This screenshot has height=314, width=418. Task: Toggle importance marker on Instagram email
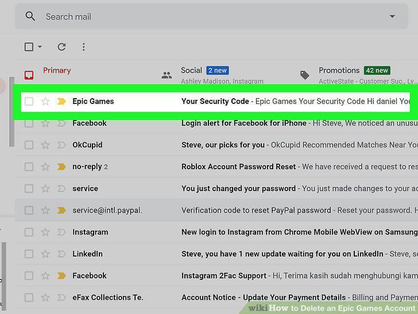(x=61, y=232)
